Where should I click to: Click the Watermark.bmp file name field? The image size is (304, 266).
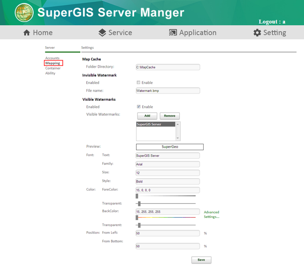point(168,91)
